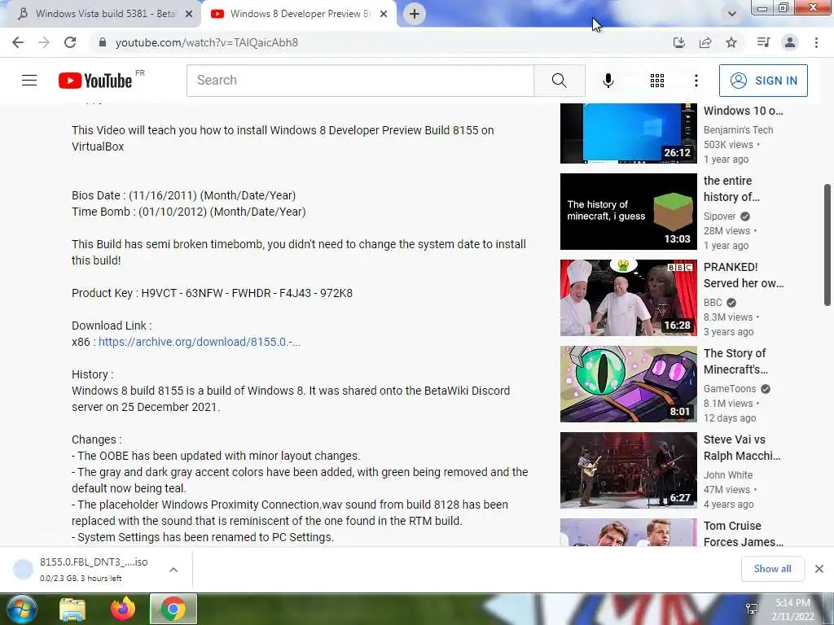834x625 pixels.
Task: Open the Tom Cruise Forces James thumbnail
Action: [628, 532]
